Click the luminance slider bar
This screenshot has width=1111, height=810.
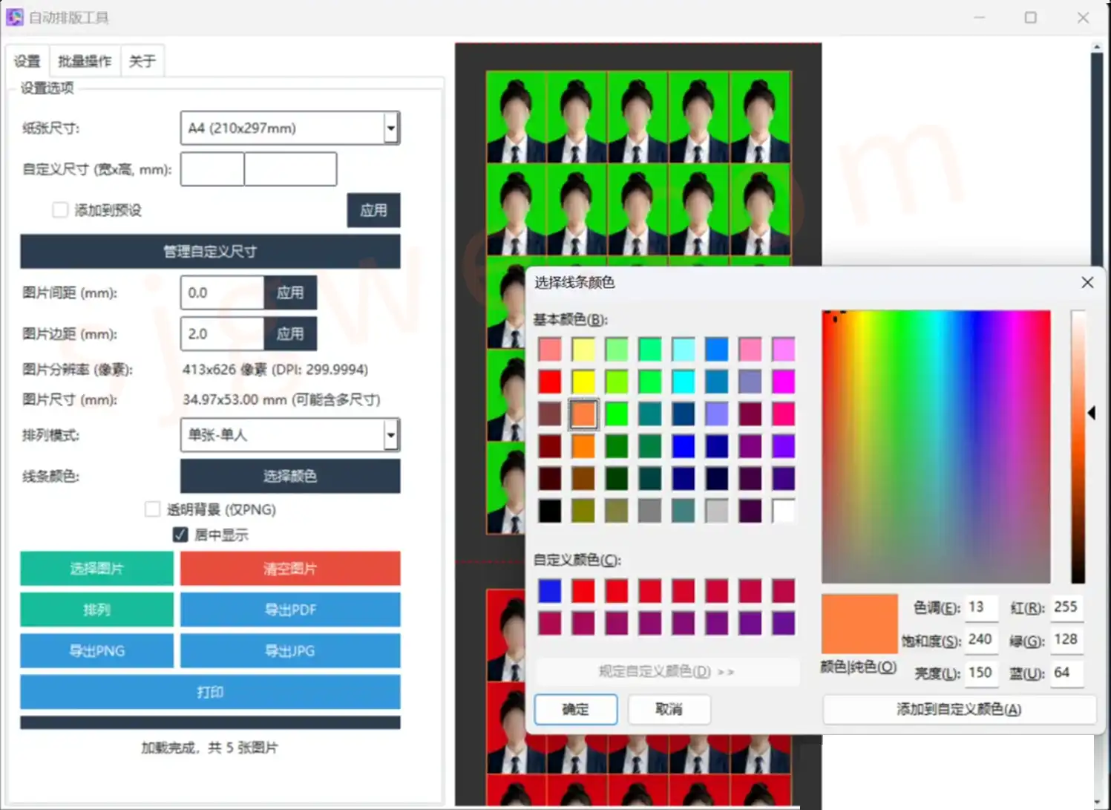click(1078, 446)
